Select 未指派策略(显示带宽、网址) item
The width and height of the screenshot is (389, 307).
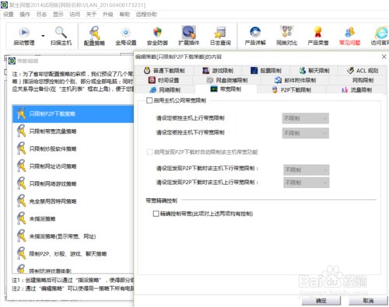pyautogui.click(x=73, y=236)
